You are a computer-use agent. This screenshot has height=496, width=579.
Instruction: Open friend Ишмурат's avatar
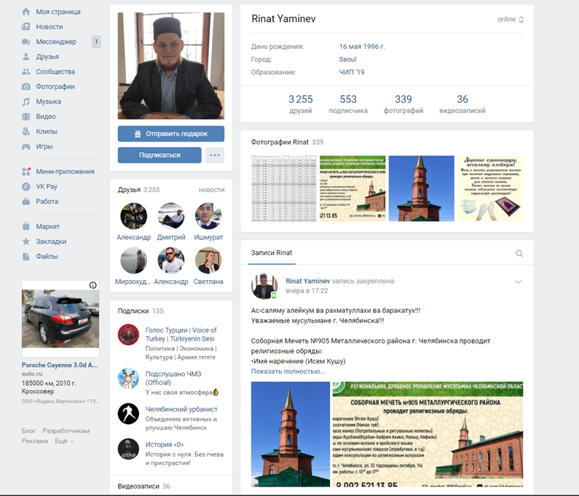pyautogui.click(x=209, y=216)
